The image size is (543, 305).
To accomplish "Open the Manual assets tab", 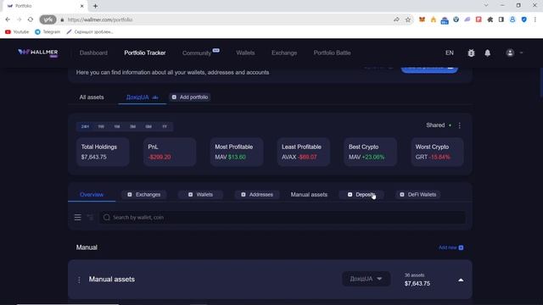I will click(x=309, y=195).
